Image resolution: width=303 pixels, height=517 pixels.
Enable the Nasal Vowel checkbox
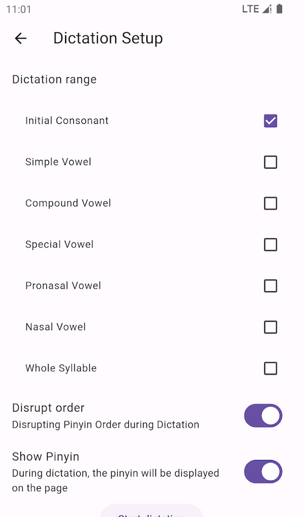(271, 327)
